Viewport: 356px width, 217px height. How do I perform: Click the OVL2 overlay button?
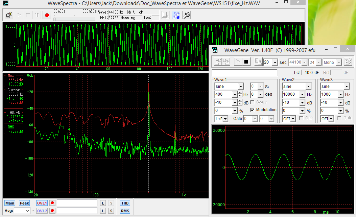pos(42,211)
